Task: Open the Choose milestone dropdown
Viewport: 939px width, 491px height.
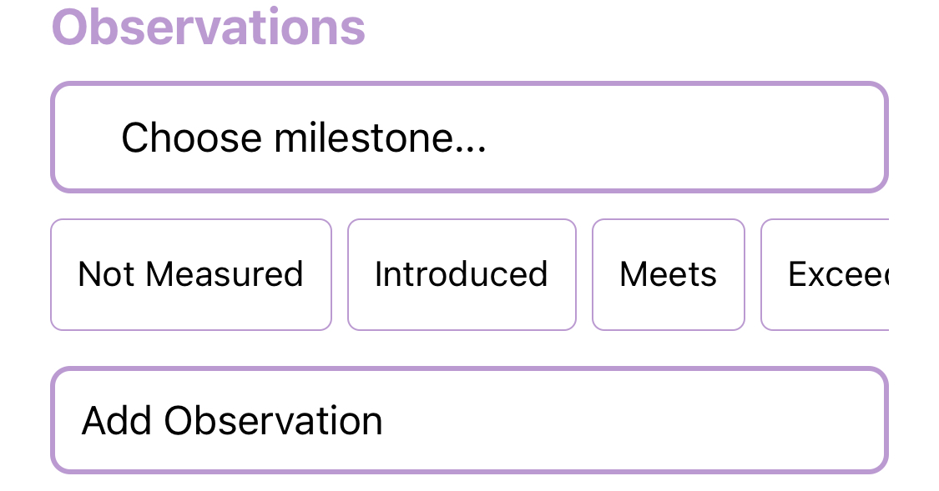Action: (x=469, y=137)
